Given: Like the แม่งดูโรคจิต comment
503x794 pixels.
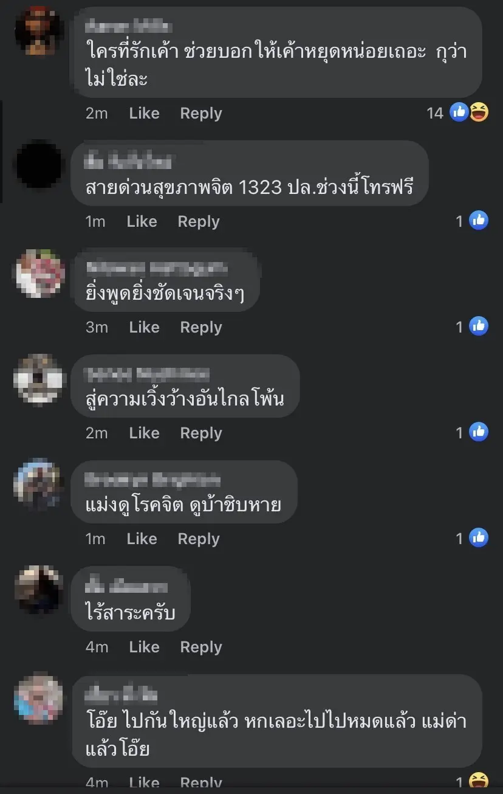Looking at the screenshot, I should [x=142, y=539].
